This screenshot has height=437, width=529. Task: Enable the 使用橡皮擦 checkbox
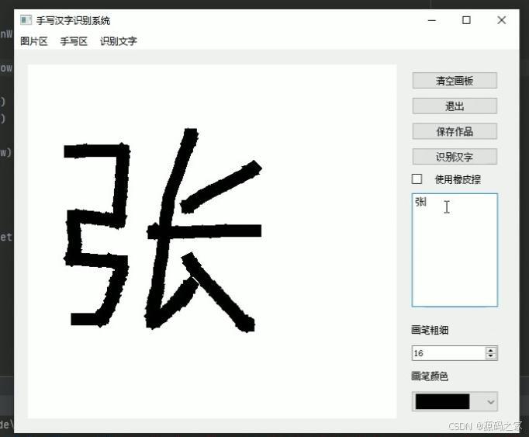[x=417, y=179]
